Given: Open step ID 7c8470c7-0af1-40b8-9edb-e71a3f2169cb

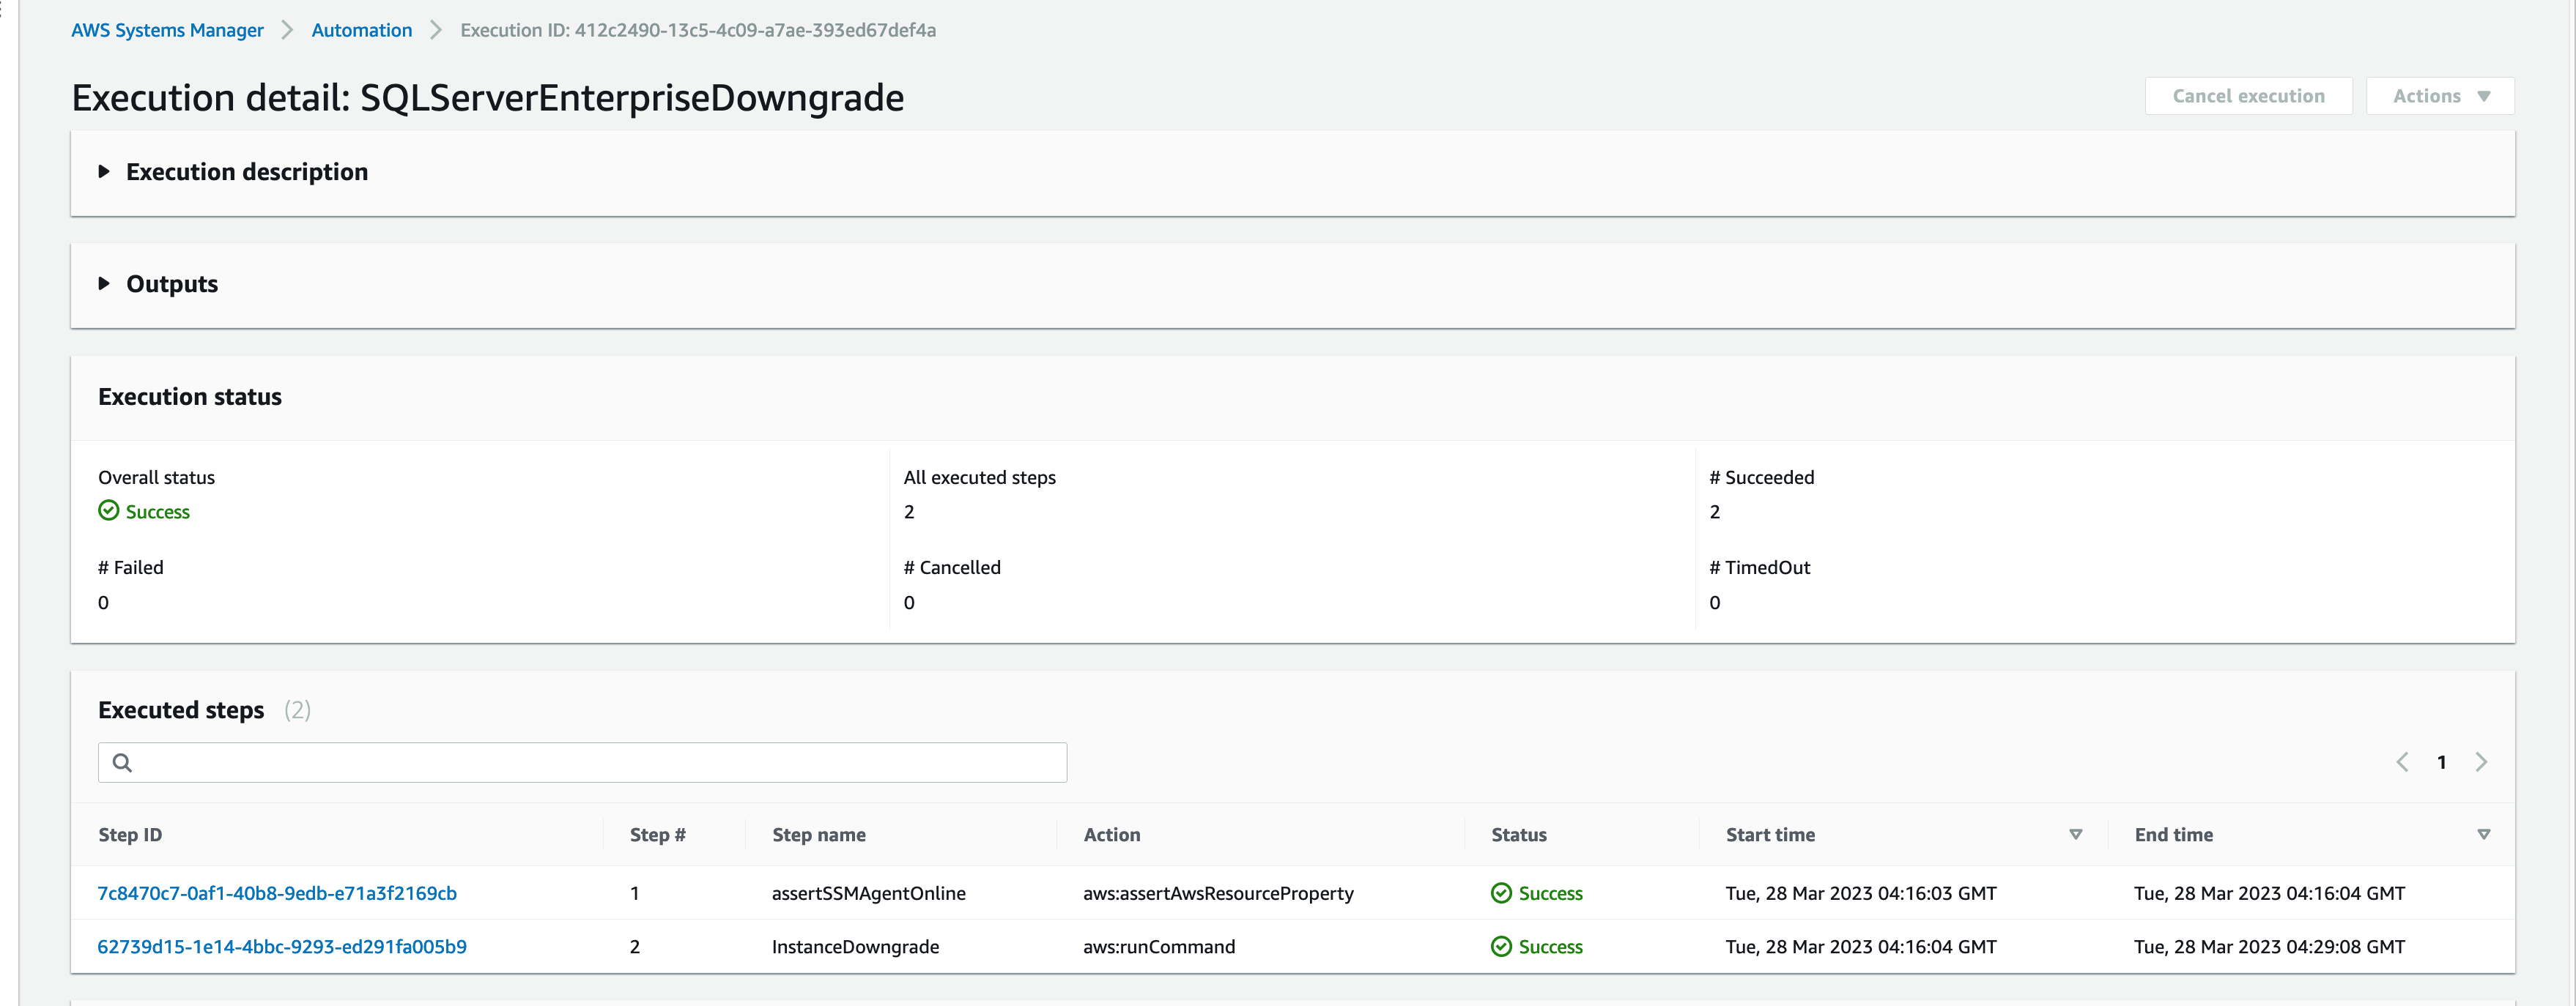Looking at the screenshot, I should coord(277,893).
